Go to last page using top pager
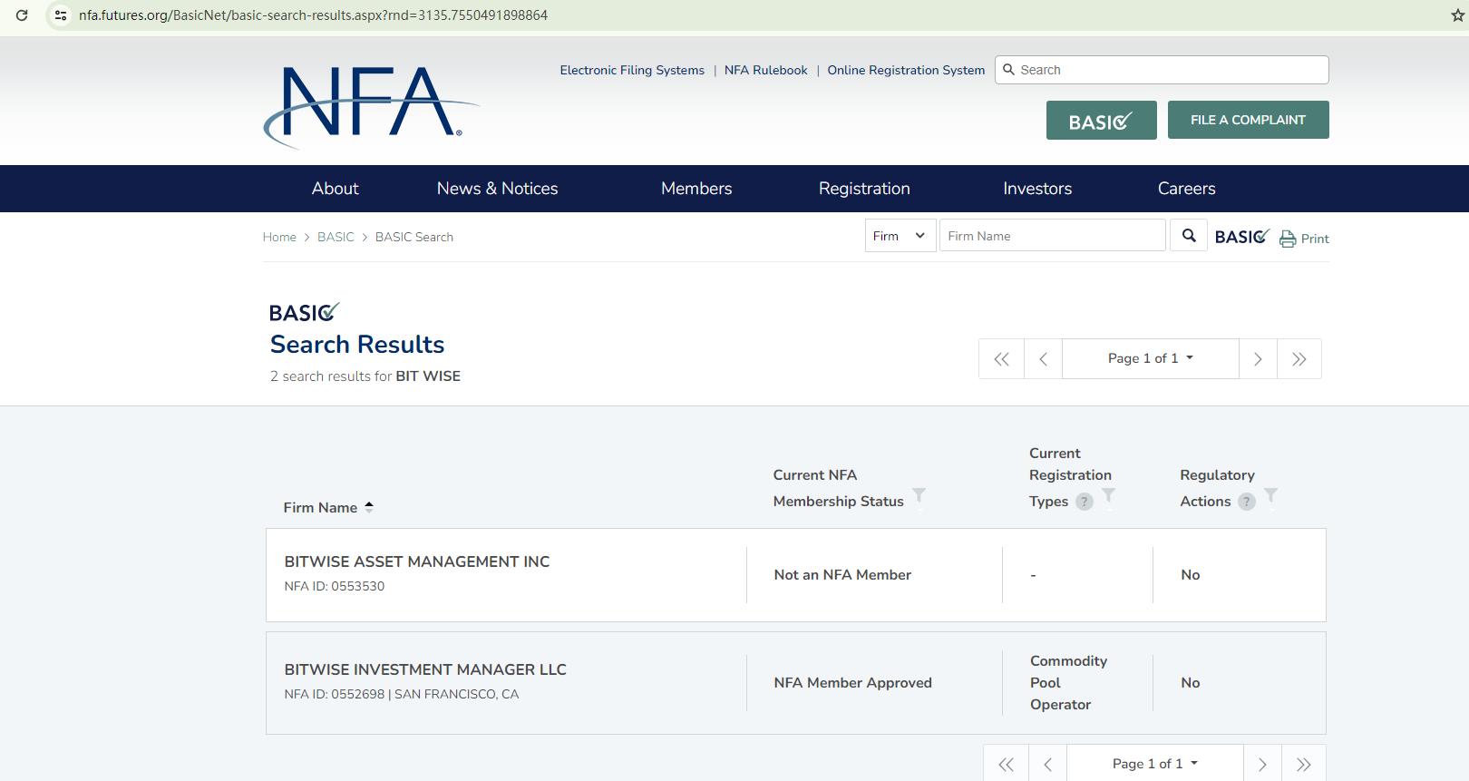The image size is (1469, 781). [1299, 359]
